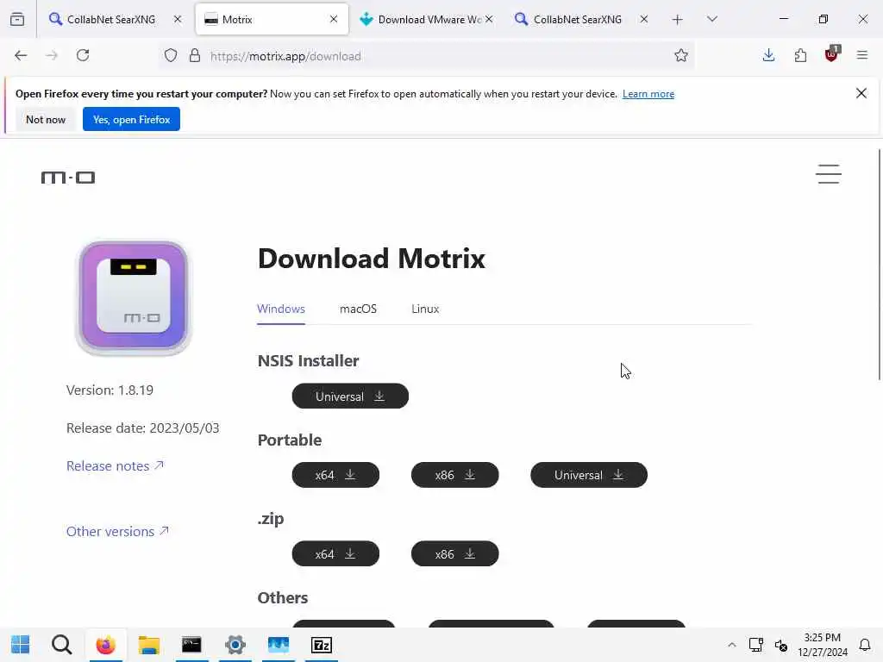
Task: View site security lock icon
Action: click(195, 55)
